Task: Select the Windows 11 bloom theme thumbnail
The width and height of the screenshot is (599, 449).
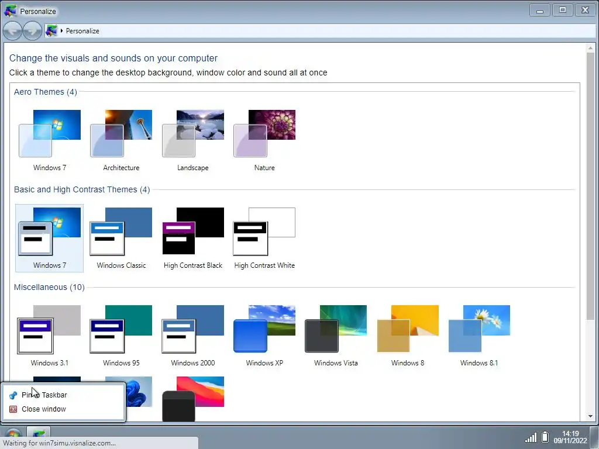Action: coord(139,392)
